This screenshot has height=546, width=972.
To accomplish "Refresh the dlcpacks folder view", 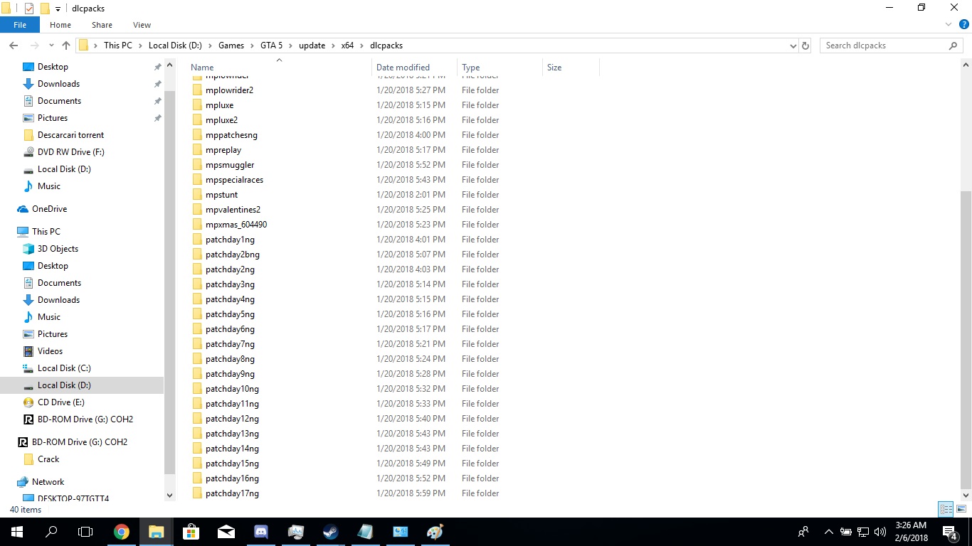I will 805,45.
